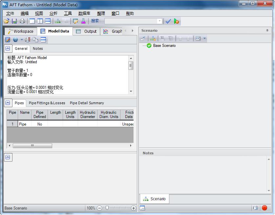
Task: Open the search combo box dropdown arrow
Action: point(159,21)
